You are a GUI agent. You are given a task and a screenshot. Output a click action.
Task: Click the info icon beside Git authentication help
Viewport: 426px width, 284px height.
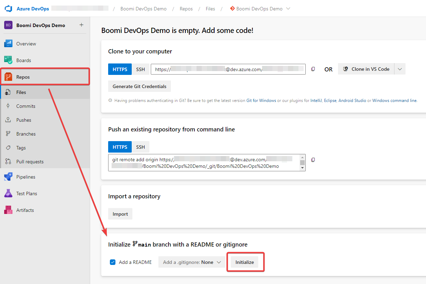click(111, 101)
